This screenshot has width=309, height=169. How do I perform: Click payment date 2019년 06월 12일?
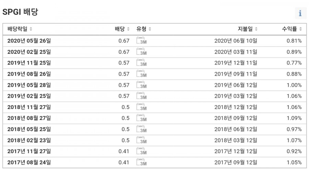click(236, 85)
